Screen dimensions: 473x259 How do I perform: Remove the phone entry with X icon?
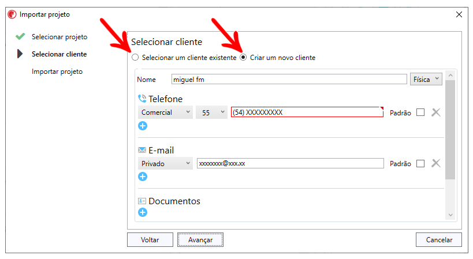pyautogui.click(x=436, y=112)
